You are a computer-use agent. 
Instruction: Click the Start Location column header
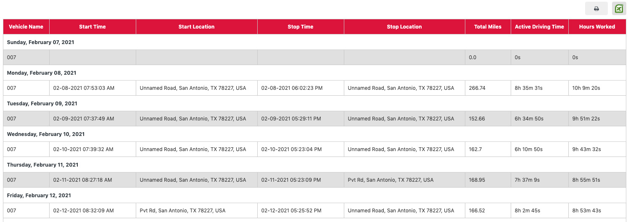196,27
